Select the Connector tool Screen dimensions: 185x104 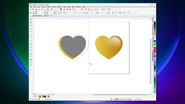pos(31,50)
